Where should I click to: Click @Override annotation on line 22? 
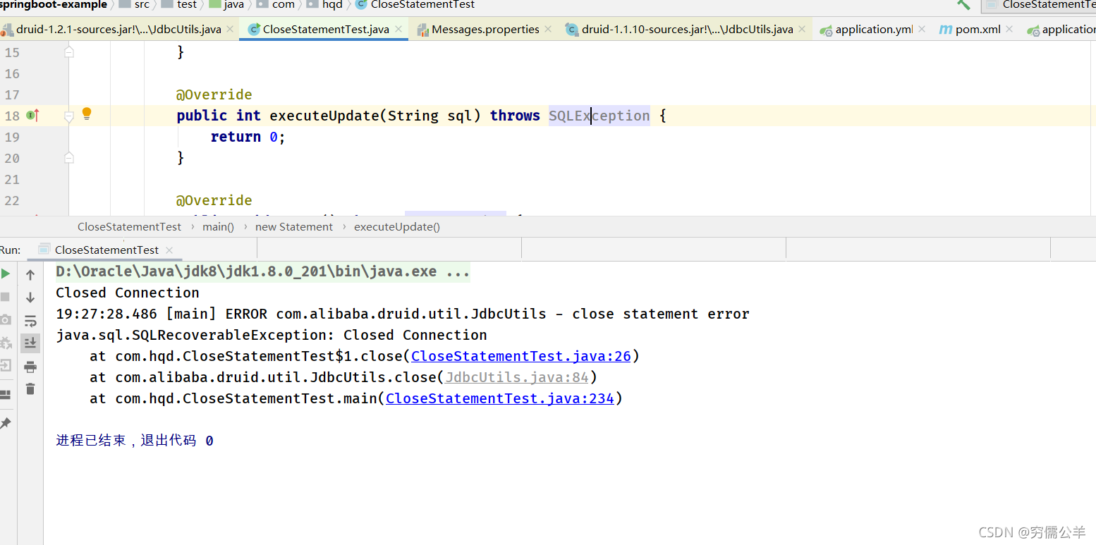214,200
